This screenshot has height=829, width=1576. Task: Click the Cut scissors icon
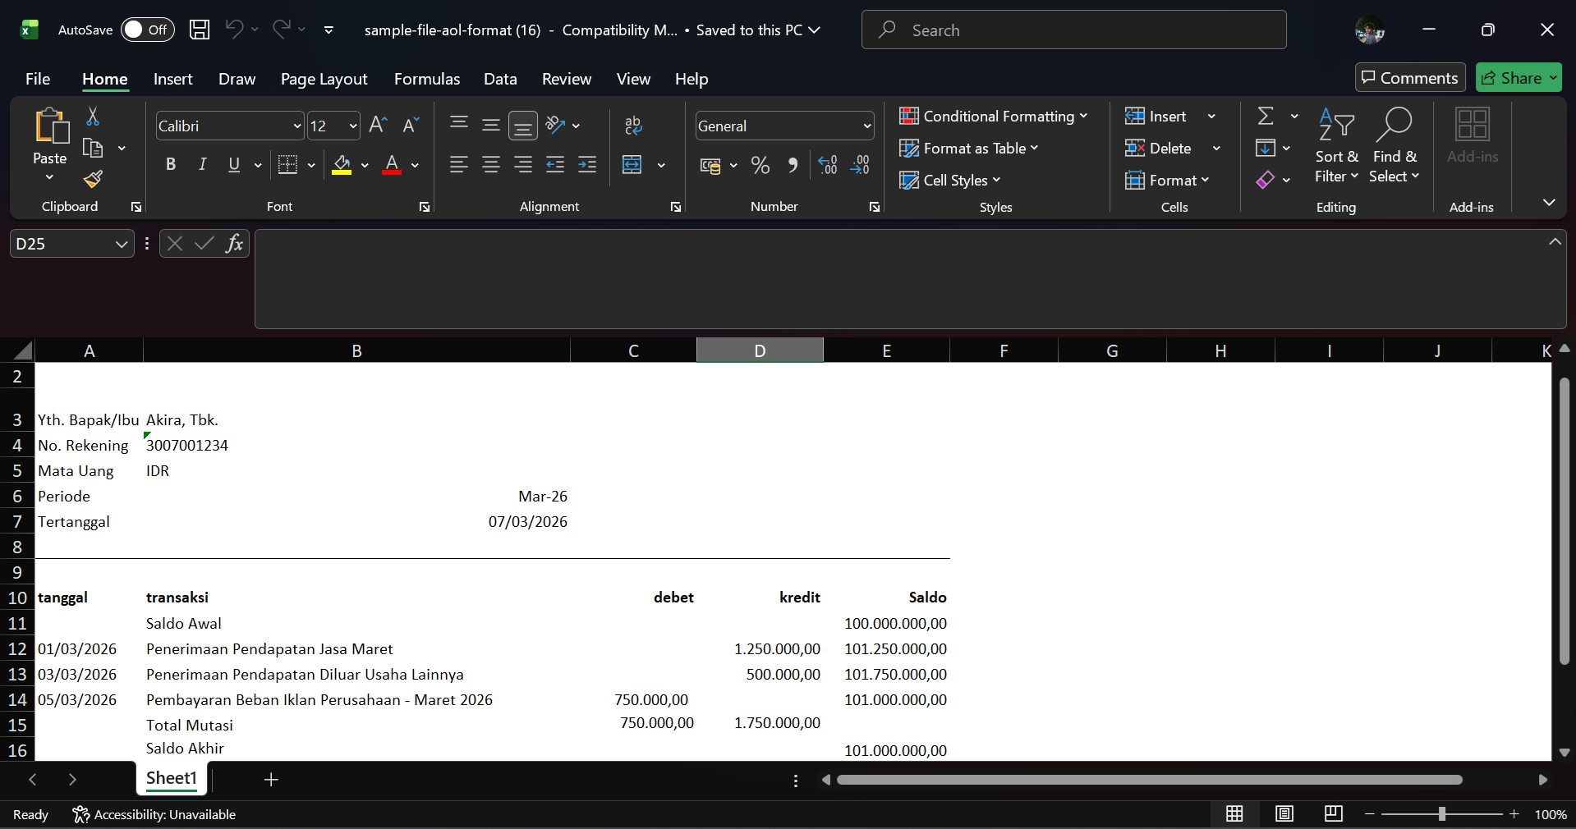tap(93, 117)
